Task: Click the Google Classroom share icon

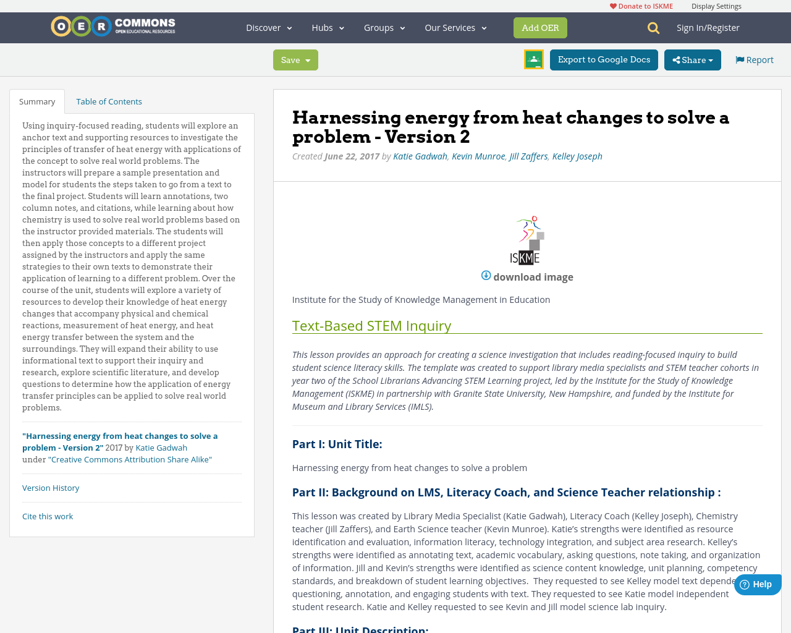Action: click(533, 59)
